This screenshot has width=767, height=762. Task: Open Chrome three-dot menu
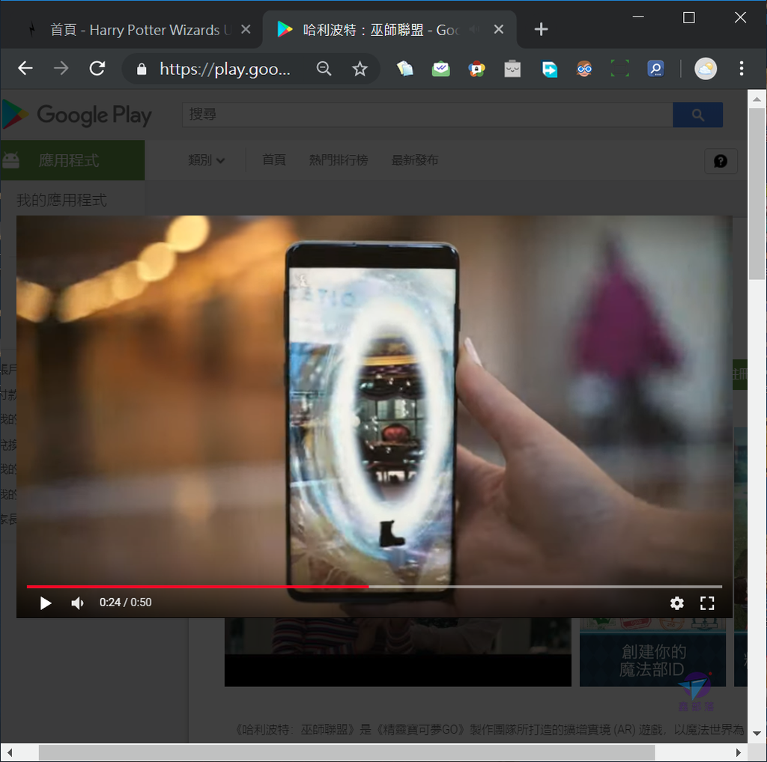742,68
